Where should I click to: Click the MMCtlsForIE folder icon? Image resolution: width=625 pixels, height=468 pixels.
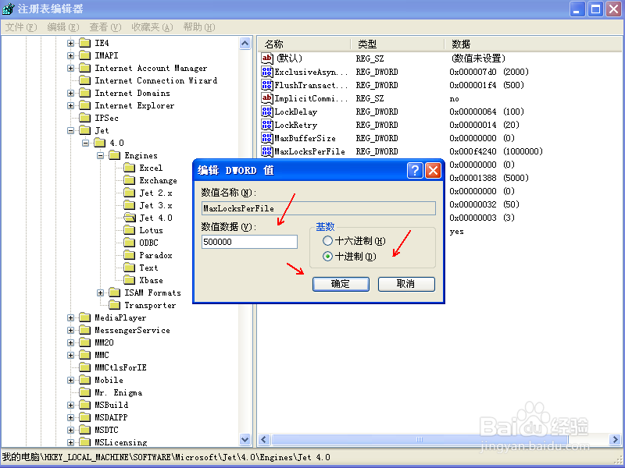(x=84, y=367)
